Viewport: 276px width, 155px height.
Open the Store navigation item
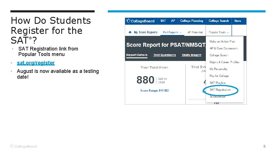(x=237, y=21)
